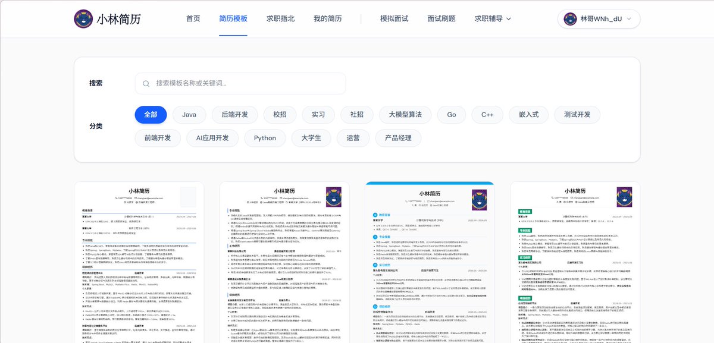Click avatar photo in blue-accent template
The height and width of the screenshot is (343, 714).
479,199
